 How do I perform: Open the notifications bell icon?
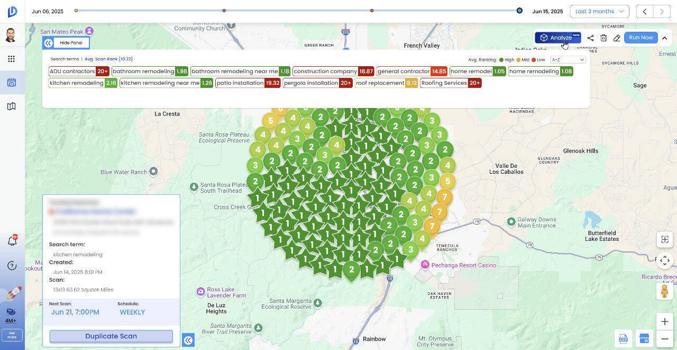[x=12, y=241]
